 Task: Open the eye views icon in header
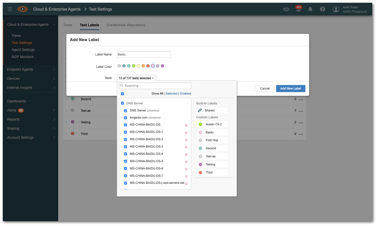[x=286, y=9]
